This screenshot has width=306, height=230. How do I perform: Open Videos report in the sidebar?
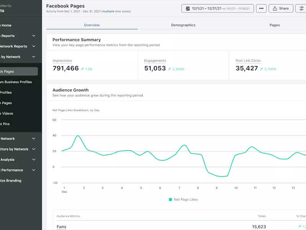[8, 113]
